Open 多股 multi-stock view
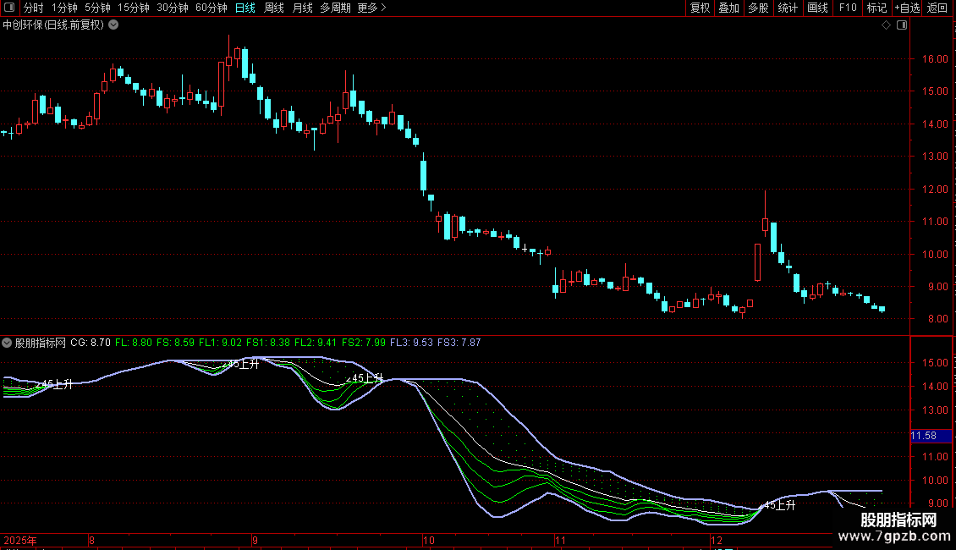The width and height of the screenshot is (956, 550). pyautogui.click(x=758, y=8)
